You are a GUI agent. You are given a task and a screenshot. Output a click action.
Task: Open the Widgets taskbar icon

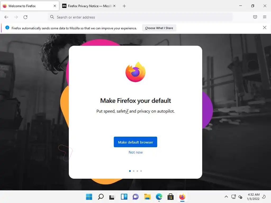(x=124, y=197)
